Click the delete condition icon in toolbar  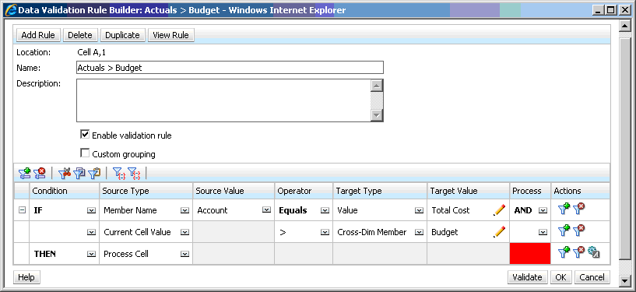[40, 174]
